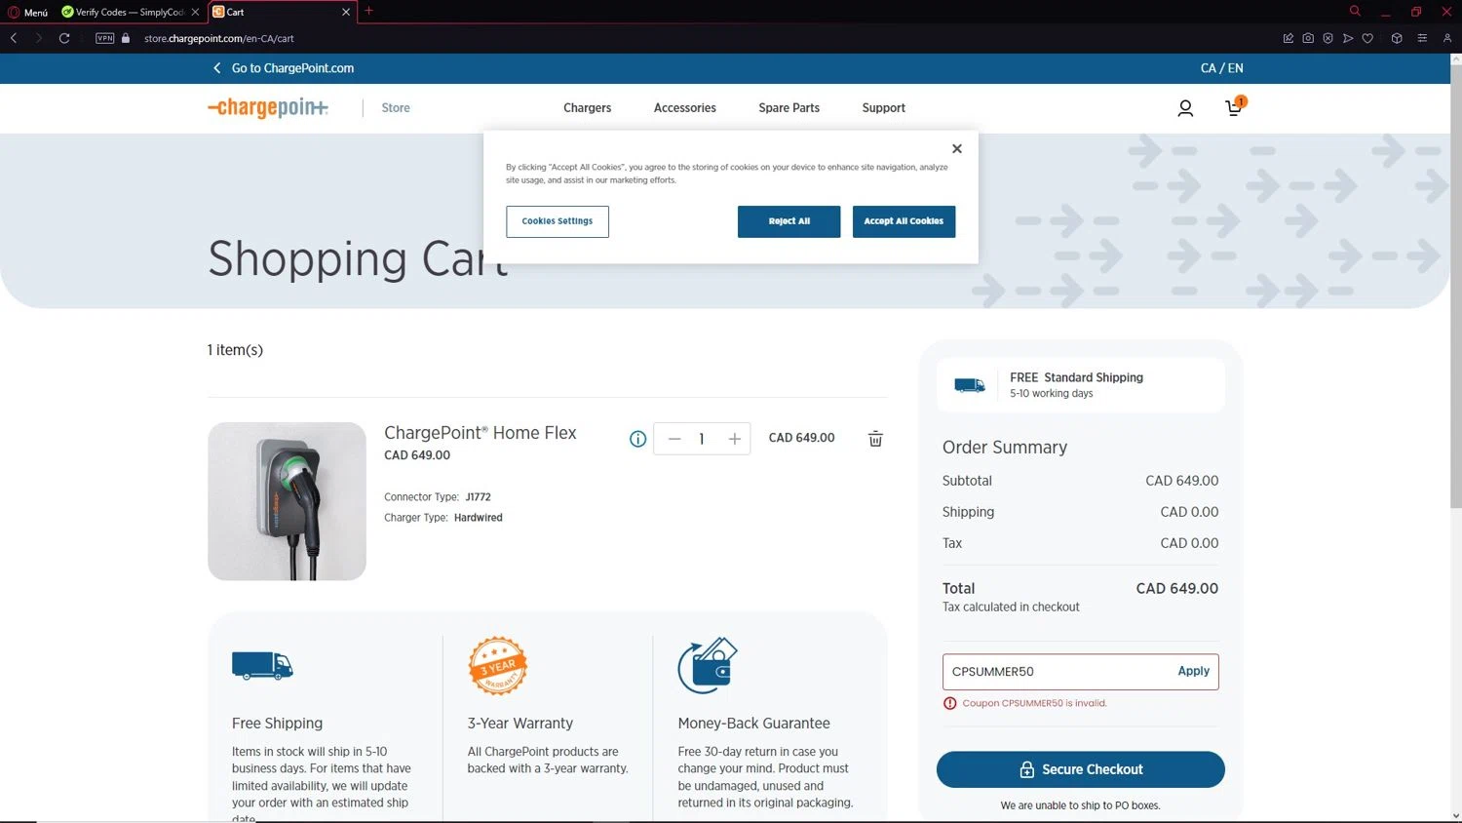1462x823 pixels.
Task: Click the Free Shipping heading
Action: 277,724
